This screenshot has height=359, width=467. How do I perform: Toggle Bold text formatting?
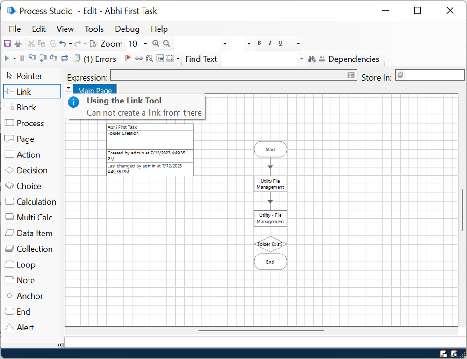click(259, 44)
